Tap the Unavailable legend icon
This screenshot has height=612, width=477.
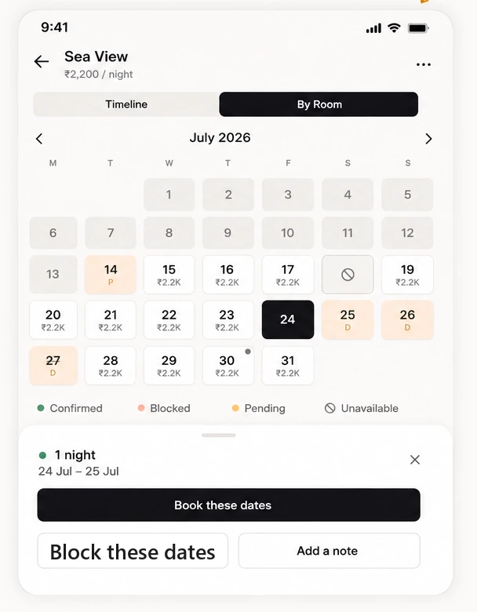[x=330, y=408]
